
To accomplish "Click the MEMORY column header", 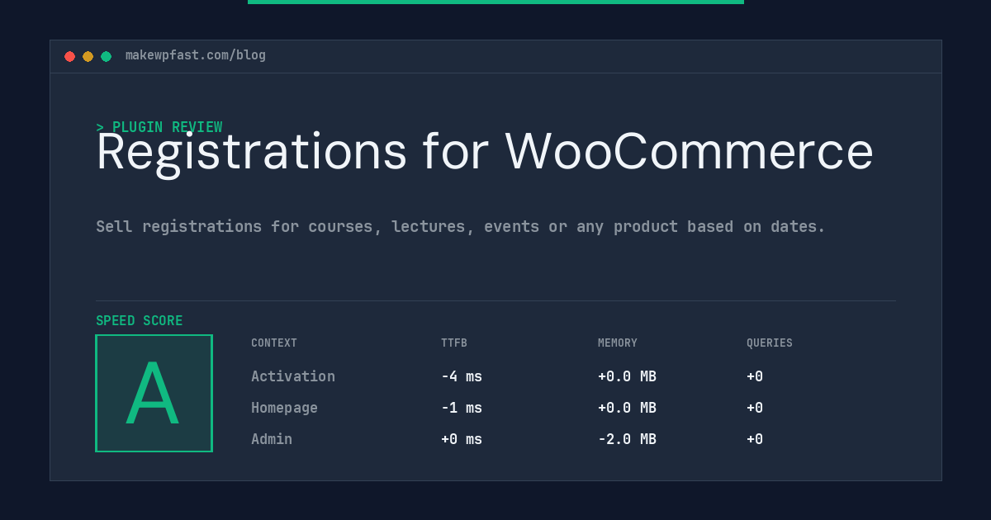I will click(x=618, y=343).
